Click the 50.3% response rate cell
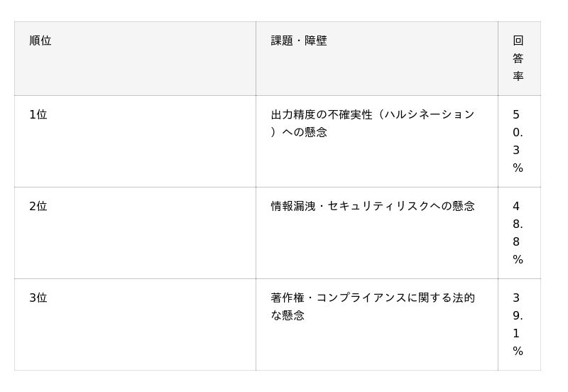 pos(518,141)
